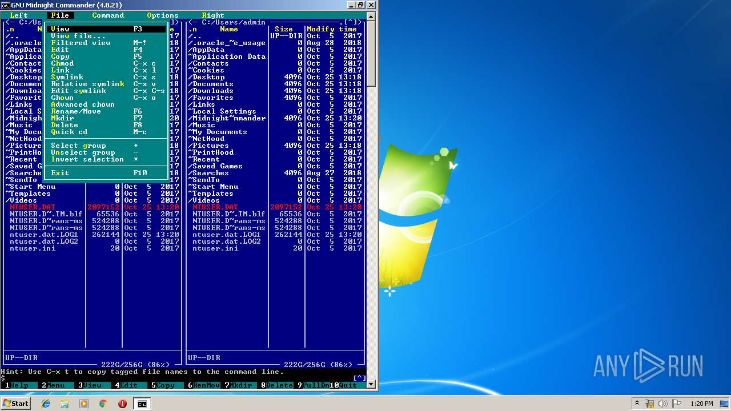Click the 2 Menu function key button

click(55, 385)
